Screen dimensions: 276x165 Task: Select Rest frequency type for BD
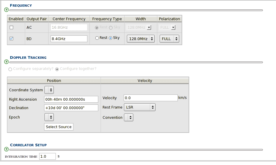[x=97, y=38]
